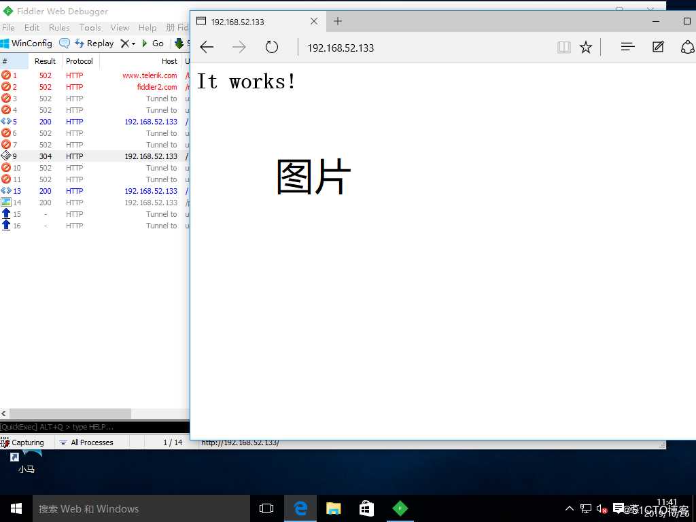Click the browser Forward arrow
The width and height of the screenshot is (696, 522).
pyautogui.click(x=239, y=47)
